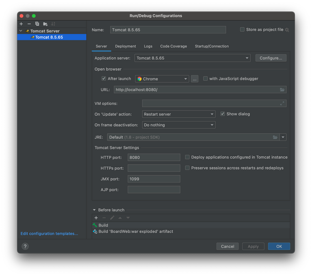This screenshot has width=312, height=276.
Task: Click the Cancel button
Action: [227, 246]
